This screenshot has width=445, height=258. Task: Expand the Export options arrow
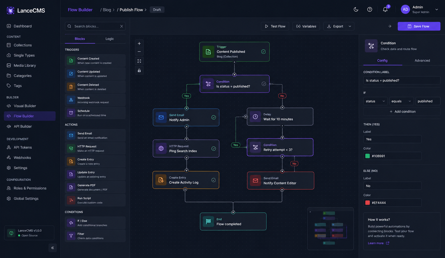click(x=350, y=26)
